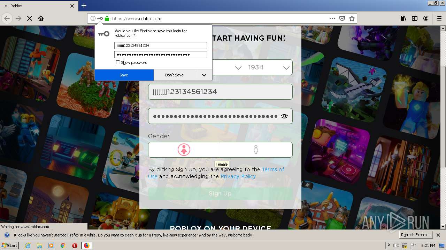Click the taskbar clock 8:21 PM

[x=428, y=245]
